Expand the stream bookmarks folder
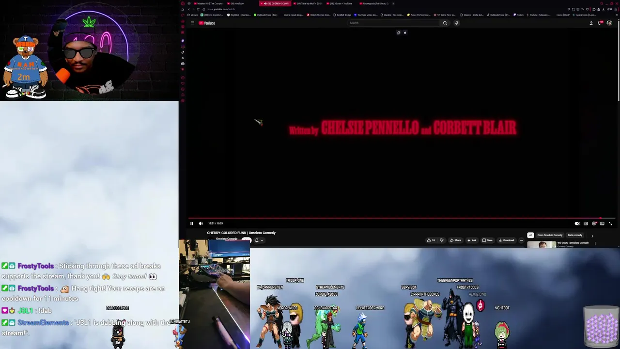This screenshot has width=620, height=349. (x=193, y=15)
